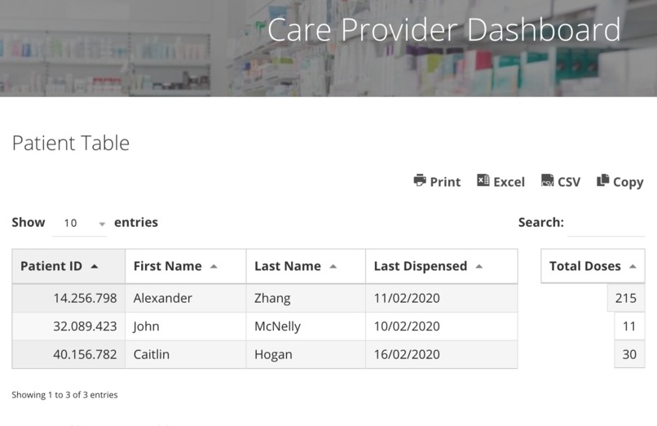Image resolution: width=657 pixels, height=426 pixels.
Task: Click the Care Provider Dashboard title
Action: point(443,29)
